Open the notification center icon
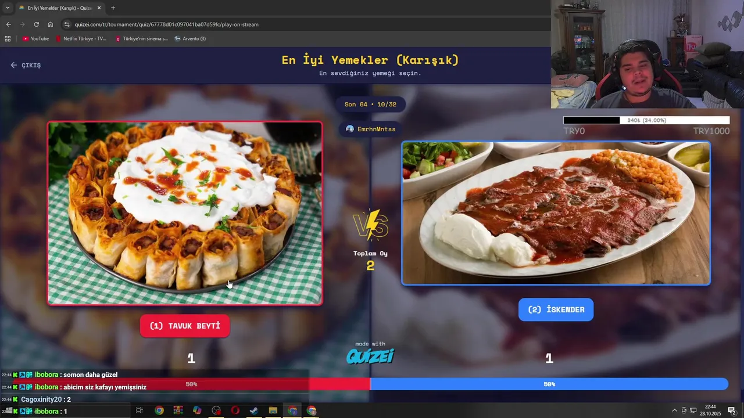This screenshot has width=744, height=418. click(732, 410)
